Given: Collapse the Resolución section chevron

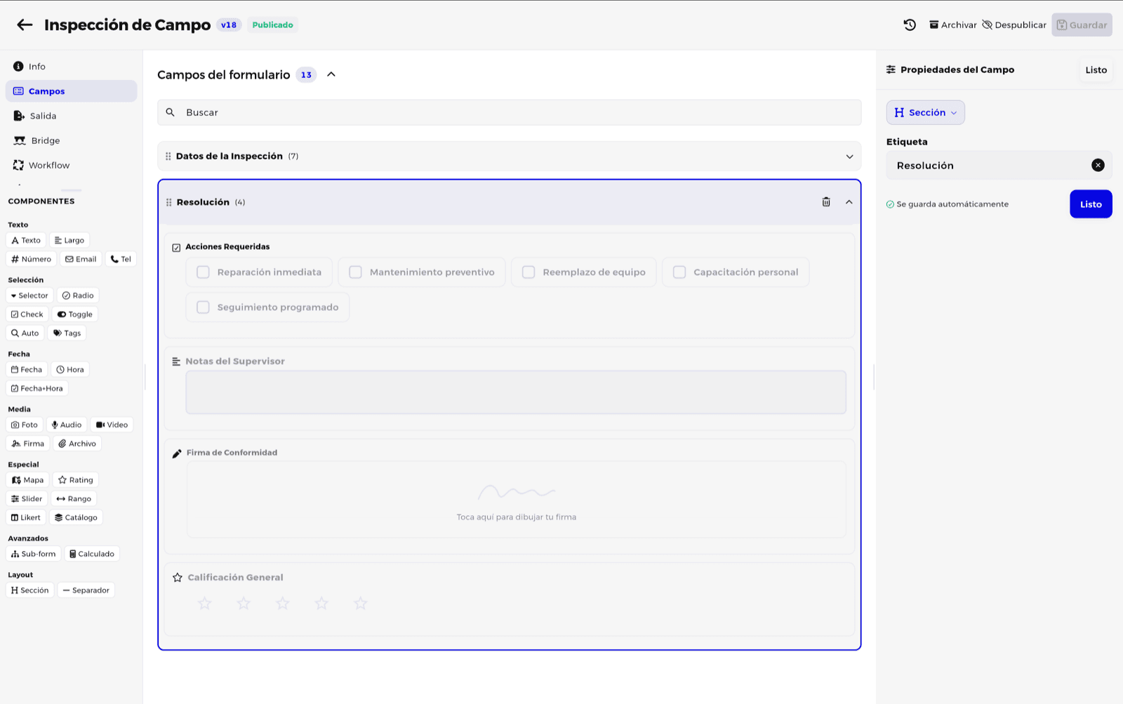Looking at the screenshot, I should coord(849,202).
